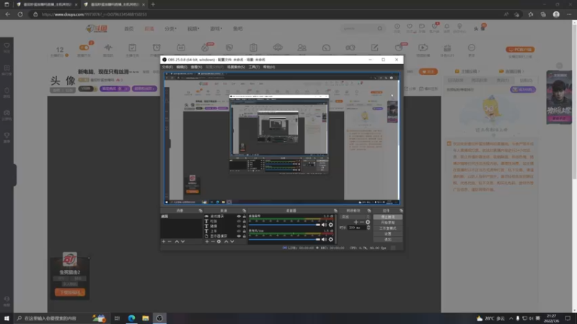Viewport: 577px width, 324px height.
Task: Open Douyu notifications bell icon
Action: pos(446,27)
